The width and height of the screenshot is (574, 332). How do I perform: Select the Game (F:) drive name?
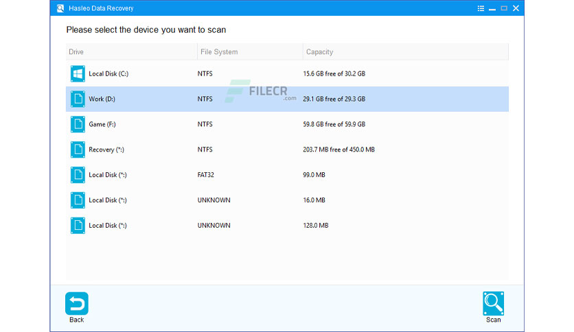[102, 124]
